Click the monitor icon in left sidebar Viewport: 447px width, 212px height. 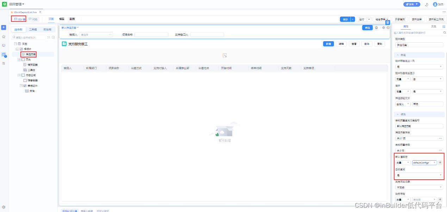click(4, 45)
